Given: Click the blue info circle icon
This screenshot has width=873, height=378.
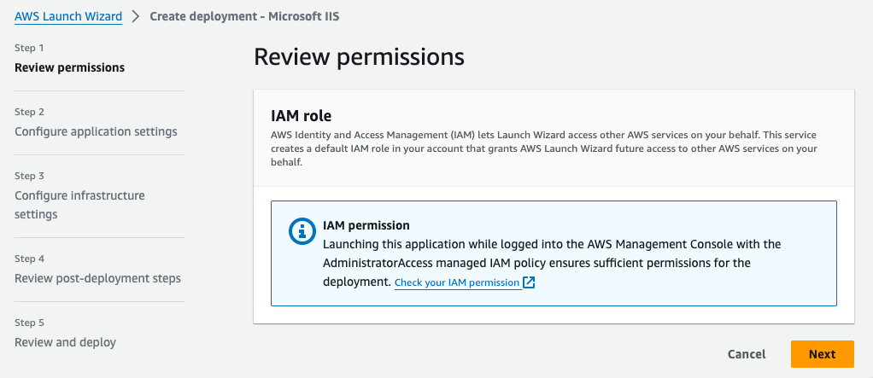Looking at the screenshot, I should (302, 230).
